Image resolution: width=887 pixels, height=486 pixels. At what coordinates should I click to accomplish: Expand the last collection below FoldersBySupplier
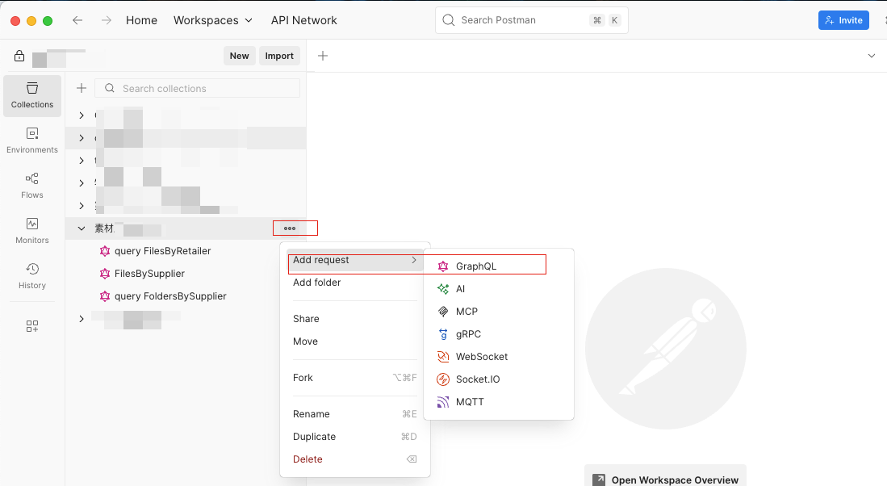[x=82, y=319]
